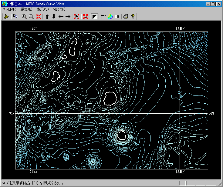
Task: Select the zoom out magnifier tool
Action: (31, 17)
